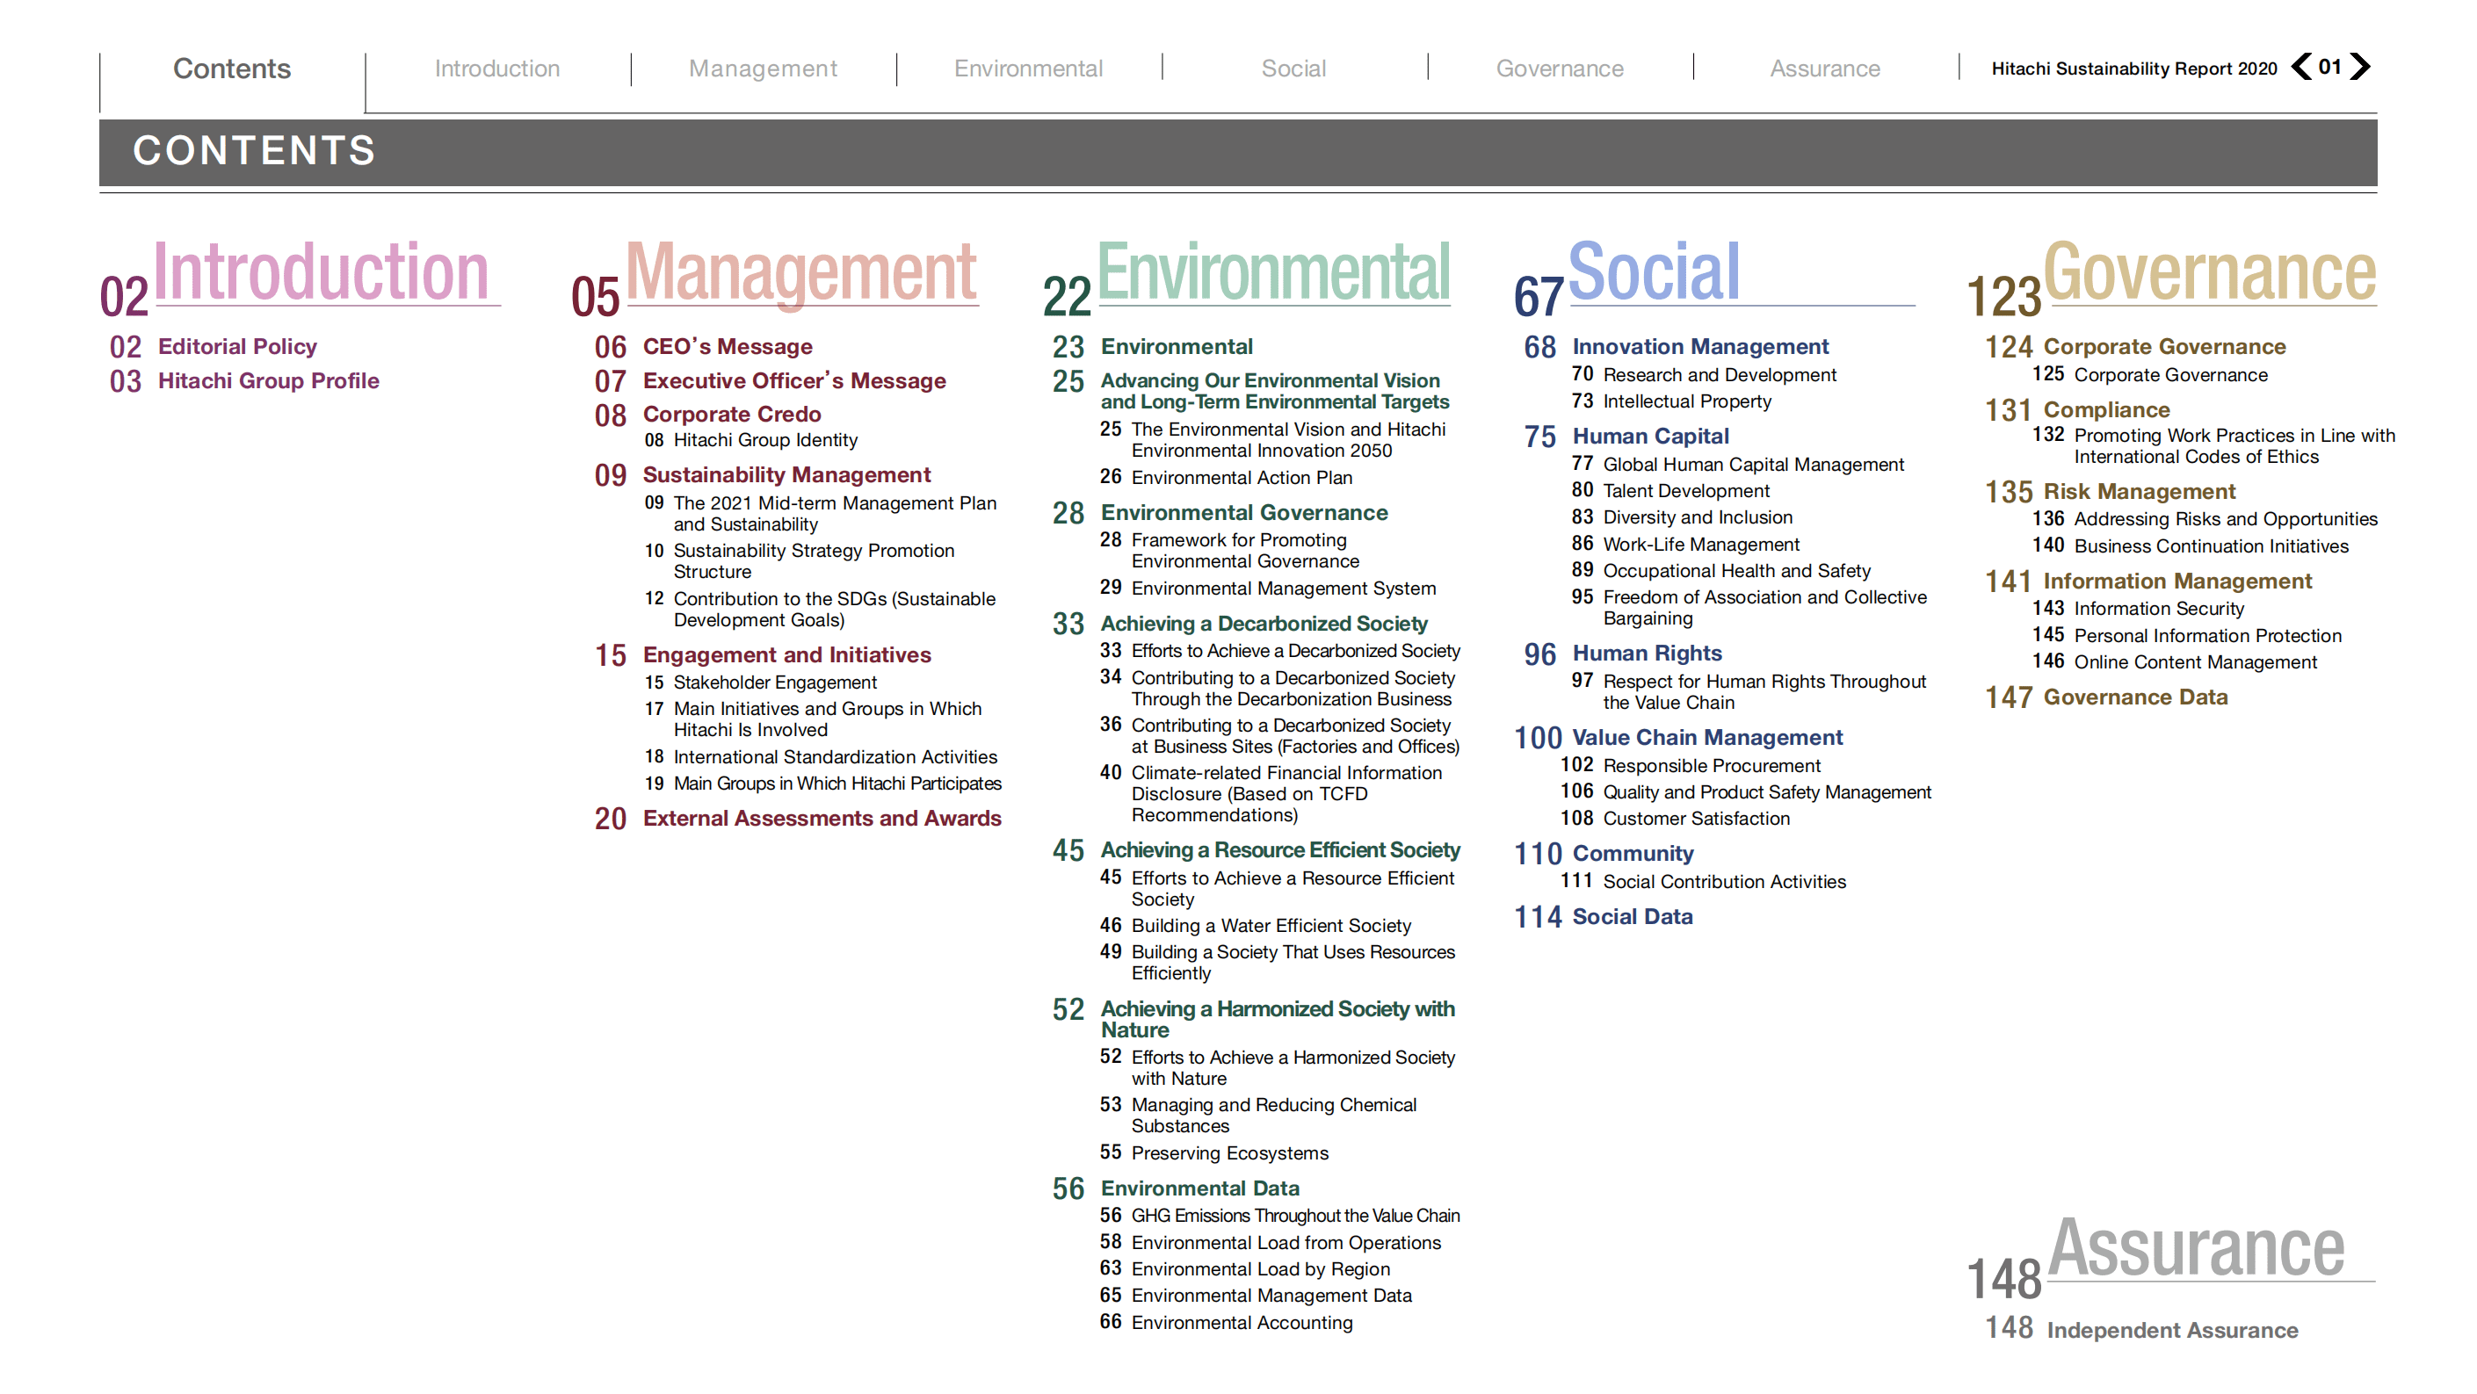
Task: Open the Management navigation tab
Action: (x=763, y=69)
